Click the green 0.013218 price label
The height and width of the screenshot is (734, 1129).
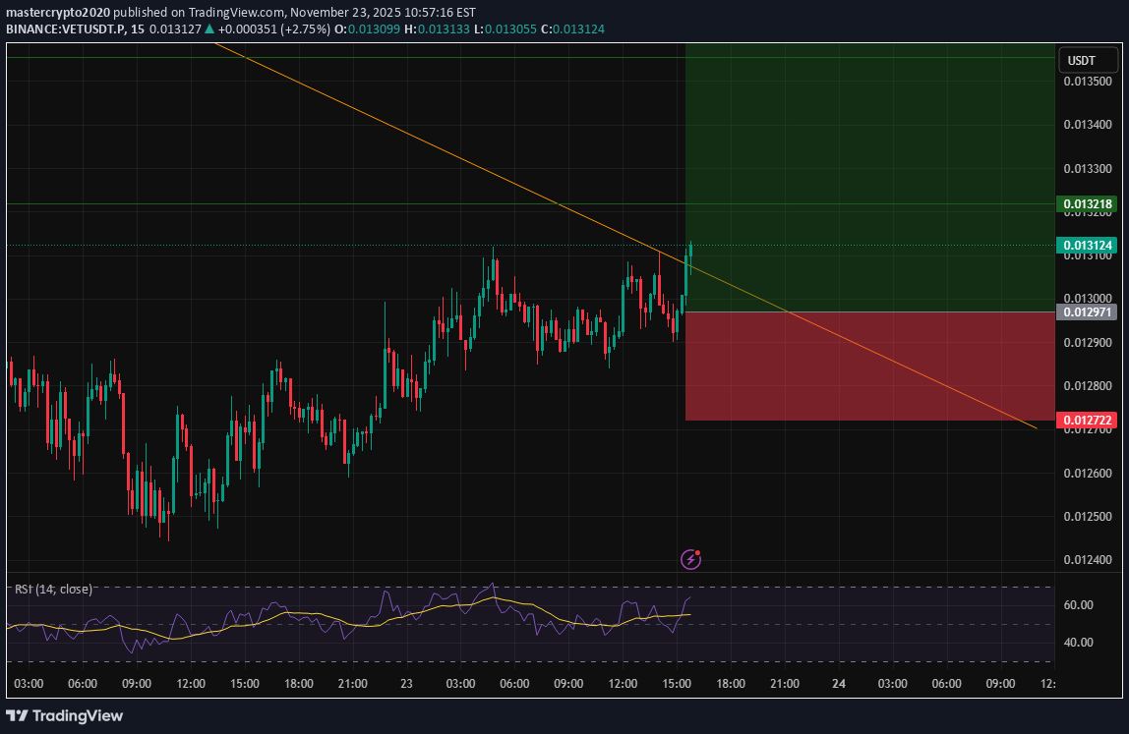[1089, 204]
